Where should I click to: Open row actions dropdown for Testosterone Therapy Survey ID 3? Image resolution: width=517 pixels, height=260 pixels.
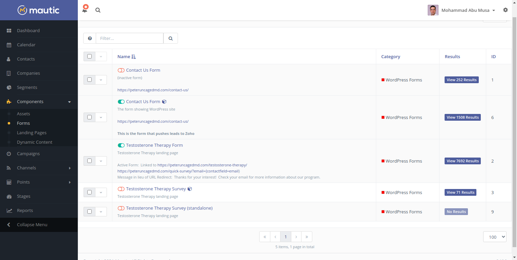(x=101, y=192)
